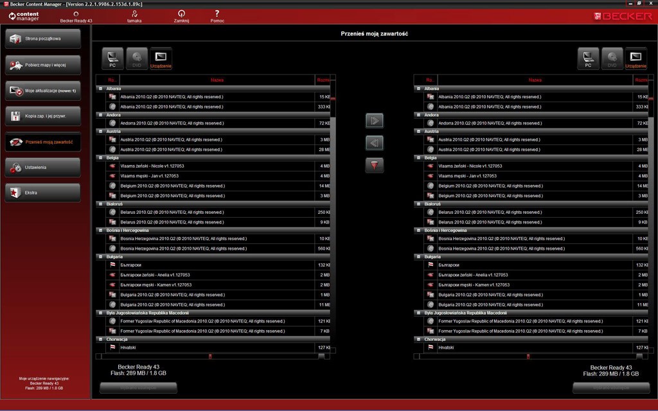Screen dimensions: 658x411
Task: Collapse the Austria group in right list
Action: (418, 131)
